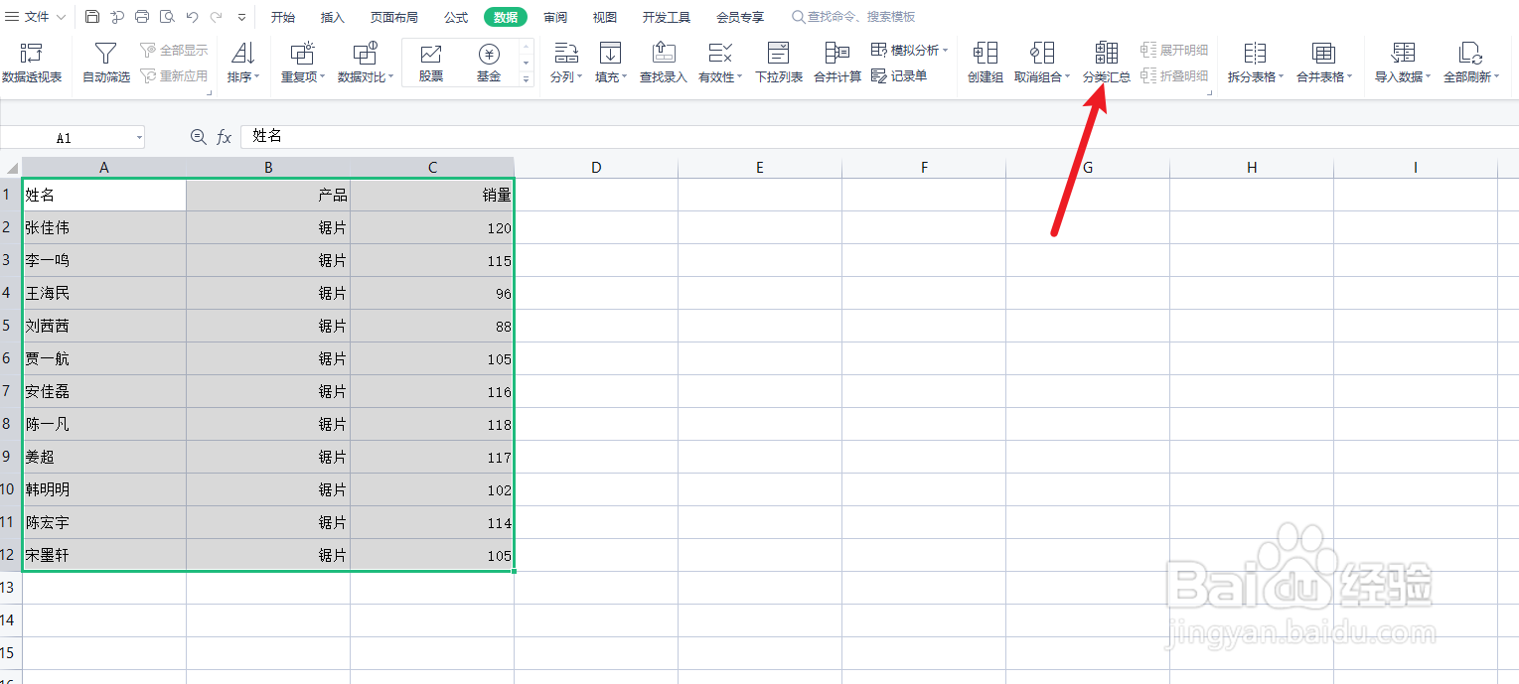Switch to the 页面布局 tab
The image size is (1519, 684).
[x=394, y=17]
